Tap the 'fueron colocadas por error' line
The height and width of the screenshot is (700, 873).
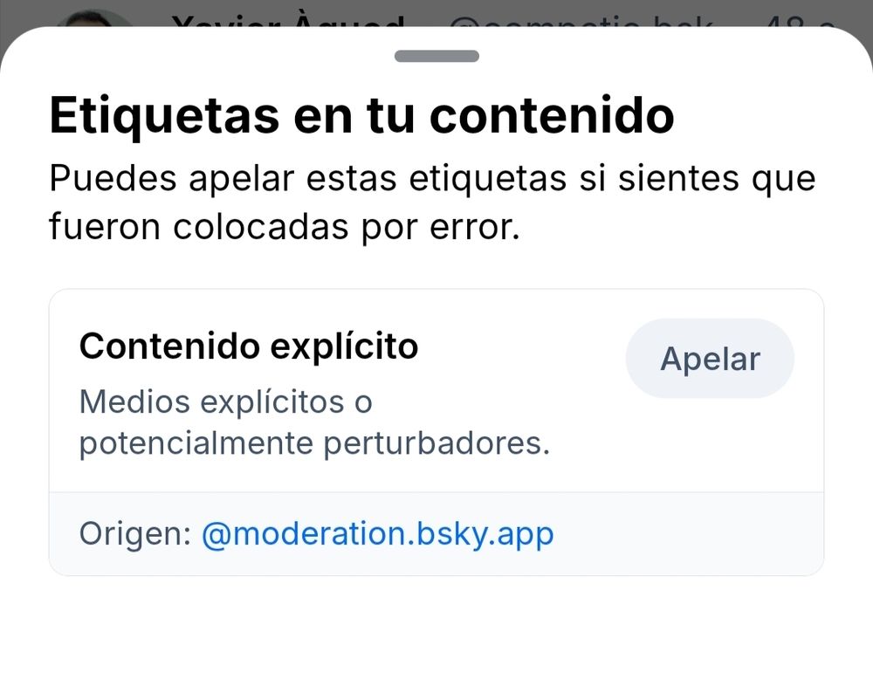point(285,227)
